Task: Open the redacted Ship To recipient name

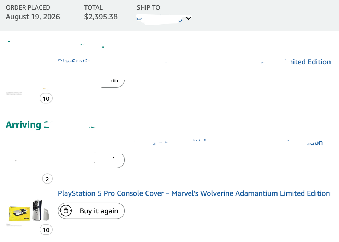Action: tap(159, 18)
